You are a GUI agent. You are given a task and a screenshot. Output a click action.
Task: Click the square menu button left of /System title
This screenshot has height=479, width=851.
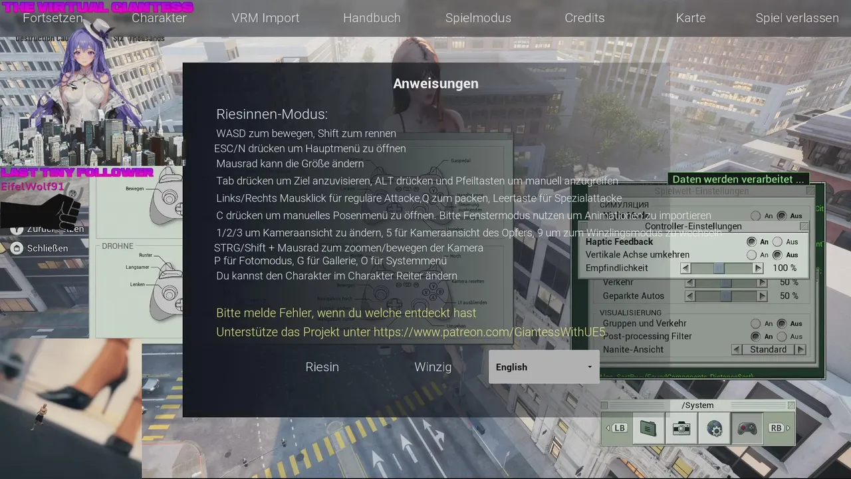[x=605, y=405]
